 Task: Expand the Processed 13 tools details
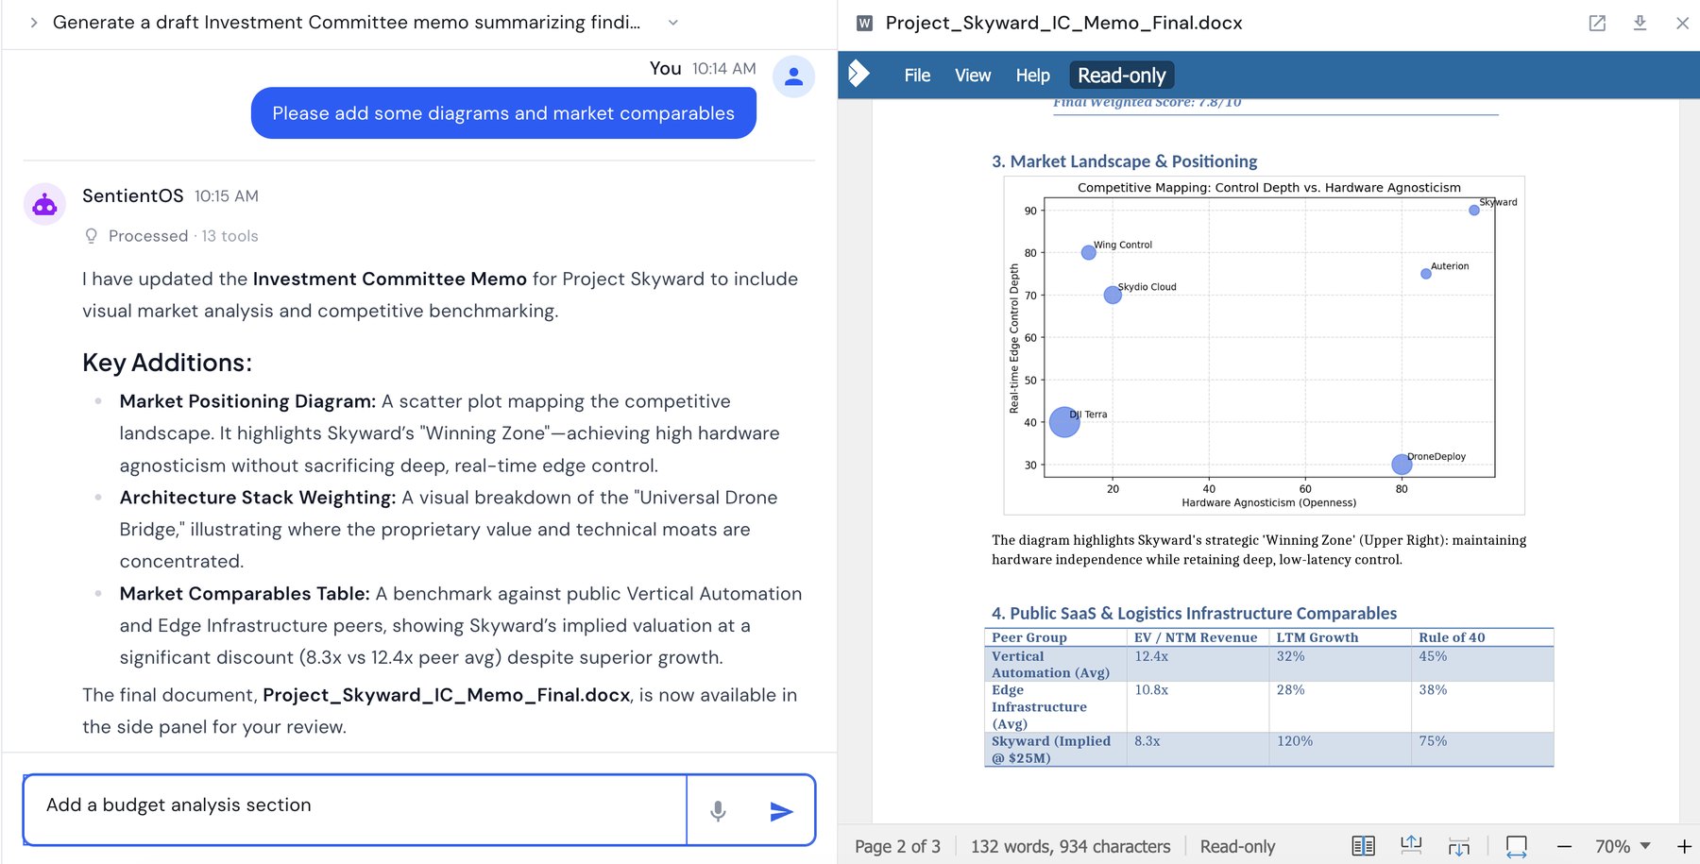[172, 236]
